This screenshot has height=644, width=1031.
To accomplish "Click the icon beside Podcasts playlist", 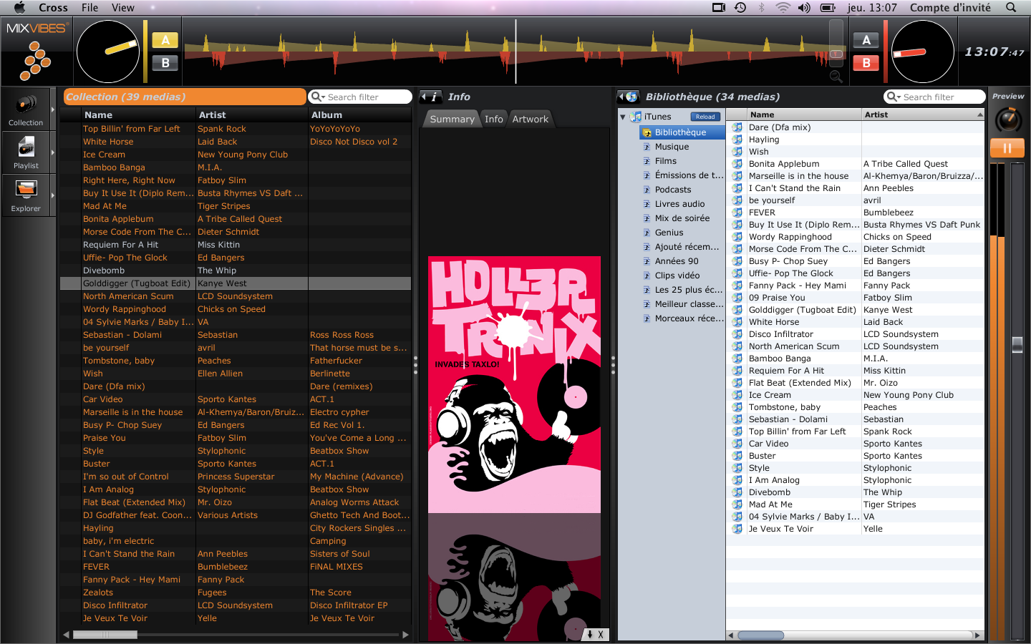I will 647,190.
